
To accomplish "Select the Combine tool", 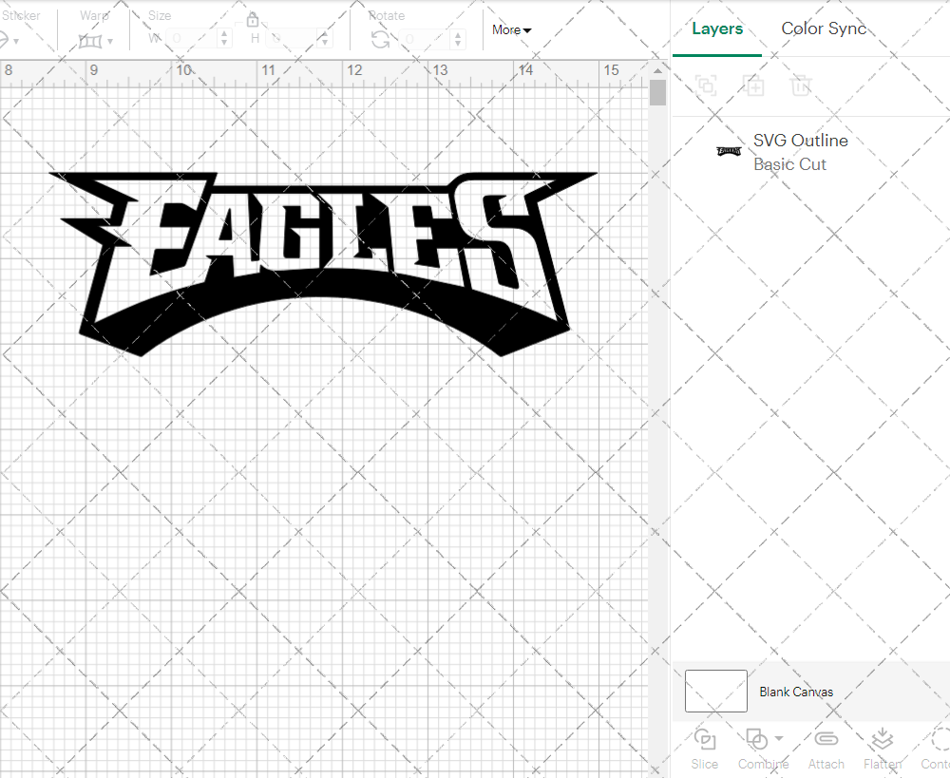I will point(757,749).
